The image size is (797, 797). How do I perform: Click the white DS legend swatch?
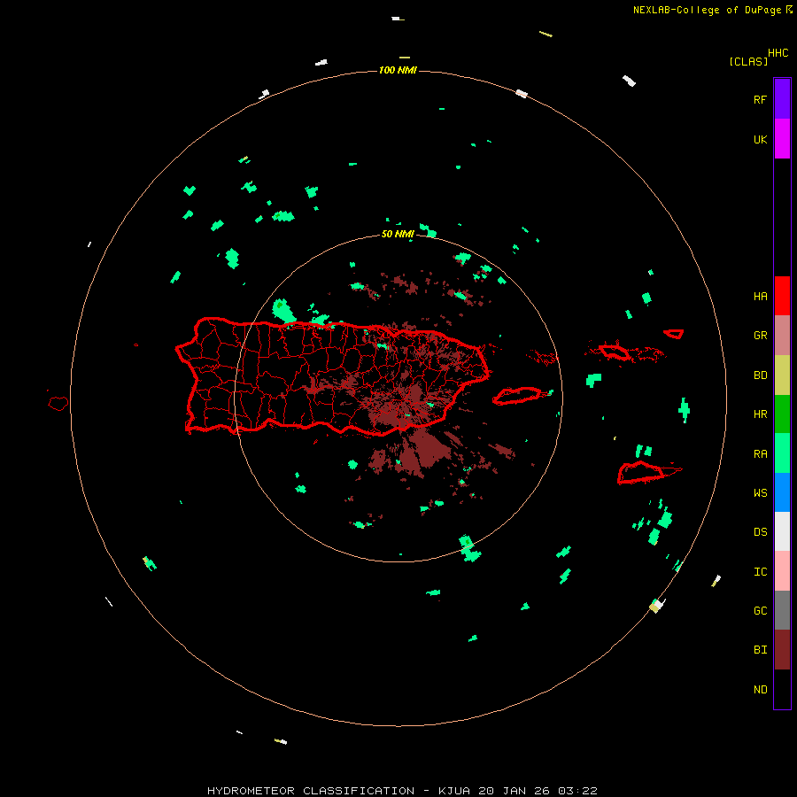(x=782, y=531)
